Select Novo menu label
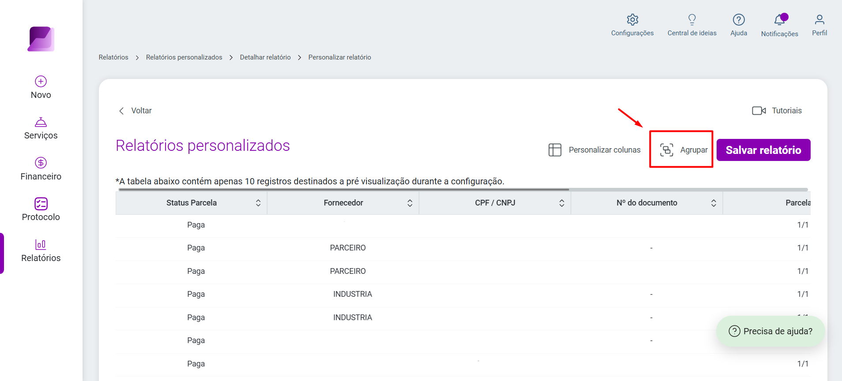This screenshot has width=842, height=381. point(41,95)
